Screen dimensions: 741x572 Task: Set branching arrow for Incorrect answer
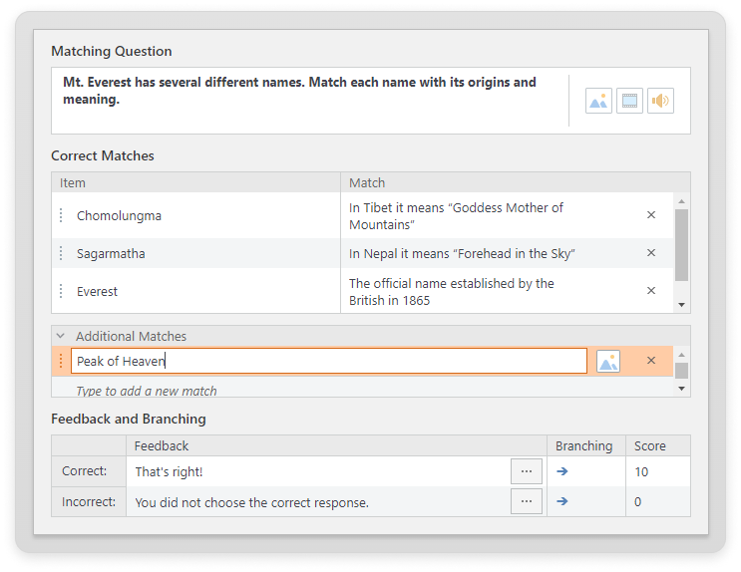(562, 501)
